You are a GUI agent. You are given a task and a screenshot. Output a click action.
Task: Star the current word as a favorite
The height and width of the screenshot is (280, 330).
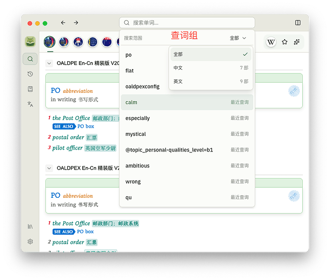285,42
